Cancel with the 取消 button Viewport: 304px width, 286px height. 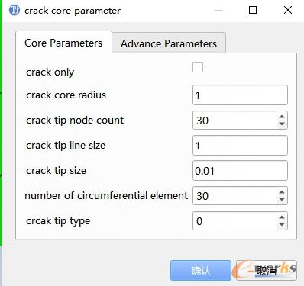coord(267,271)
